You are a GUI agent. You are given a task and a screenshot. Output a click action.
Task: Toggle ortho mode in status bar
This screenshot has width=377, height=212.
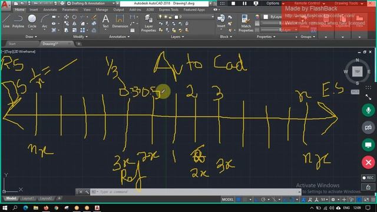pos(257,200)
